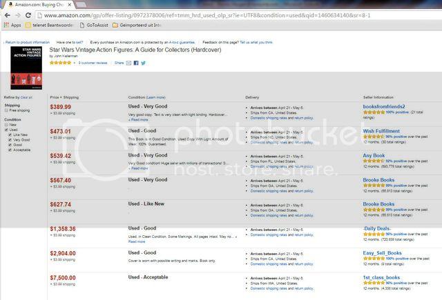Open a new browser tab
The height and width of the screenshot is (300, 442).
click(x=81, y=5)
